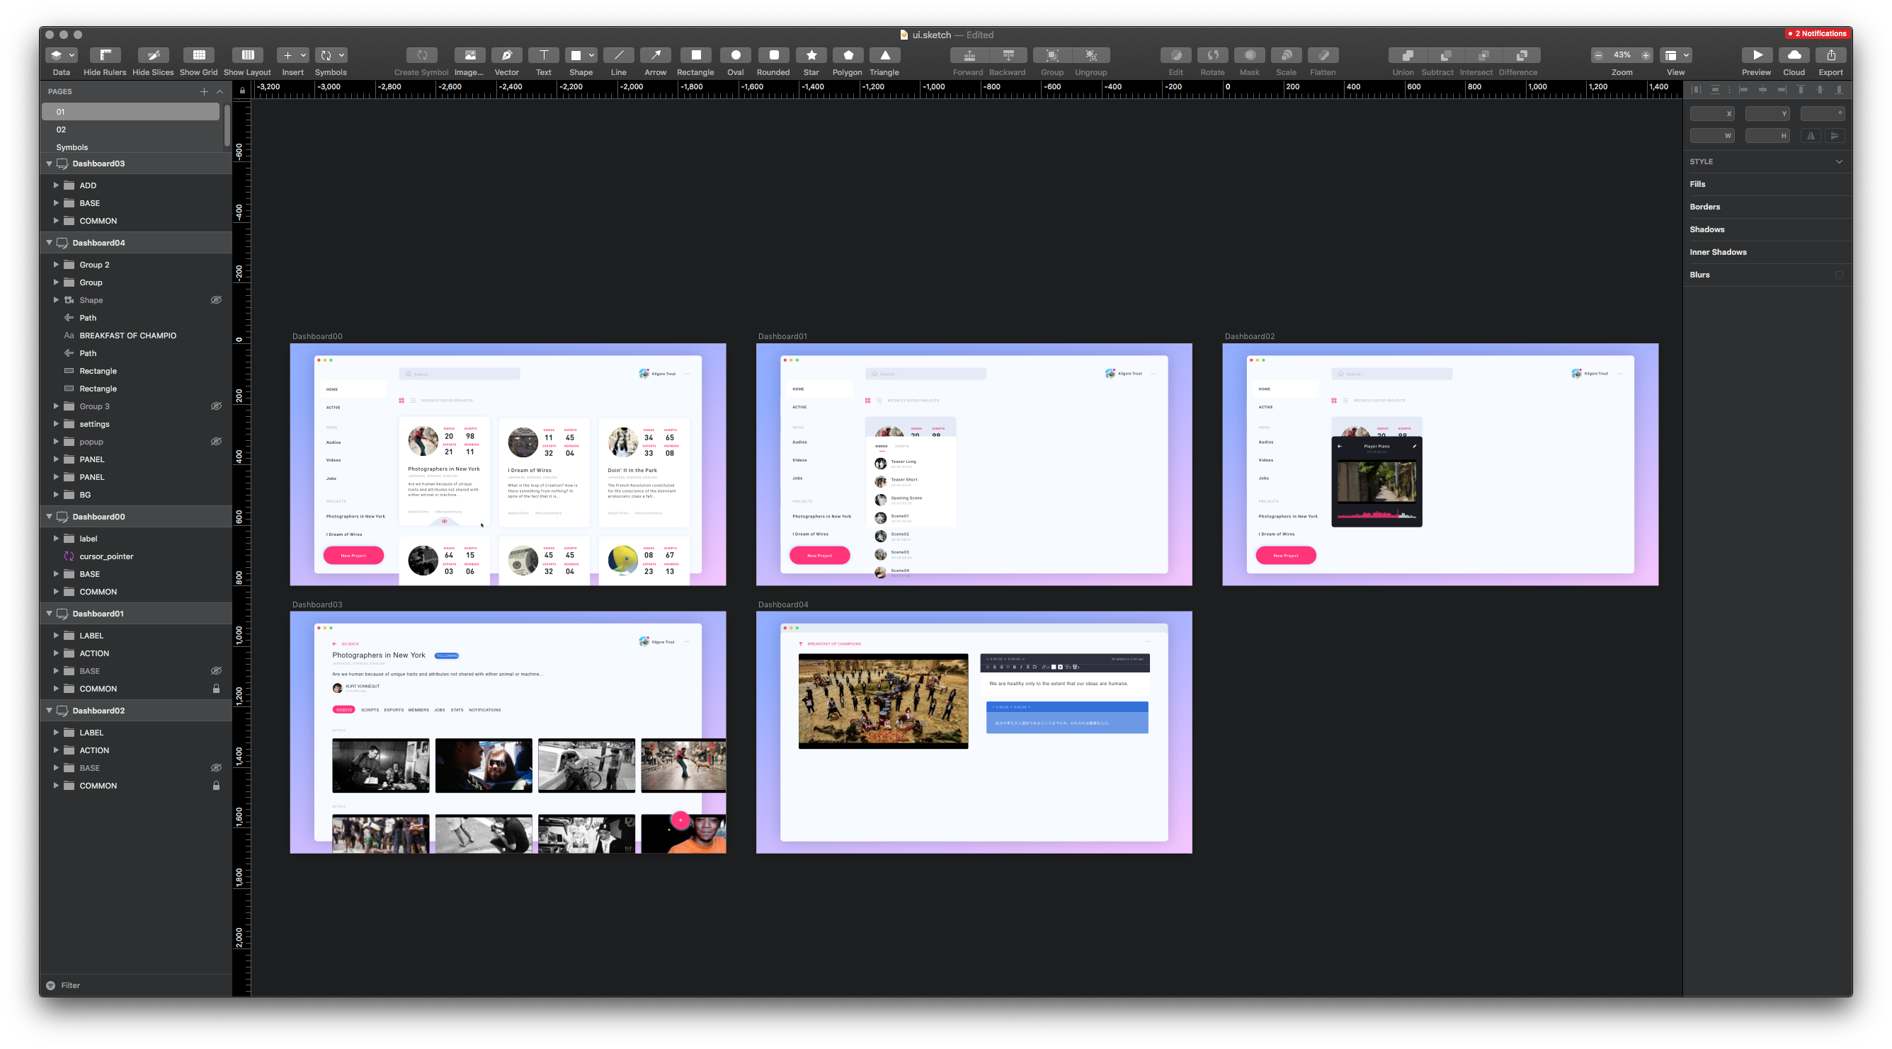The height and width of the screenshot is (1049, 1892).
Task: Toggle Show Grid in toolbar
Action: (198, 55)
